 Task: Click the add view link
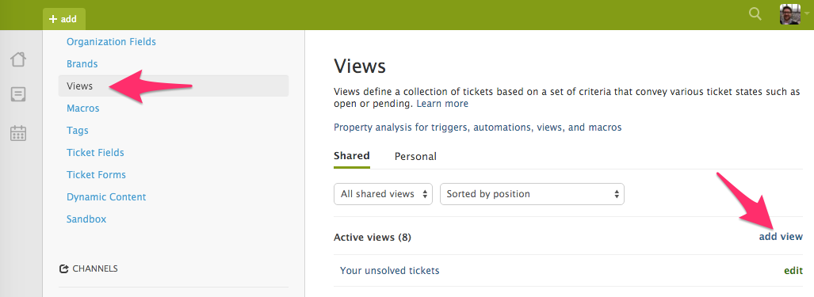click(781, 237)
